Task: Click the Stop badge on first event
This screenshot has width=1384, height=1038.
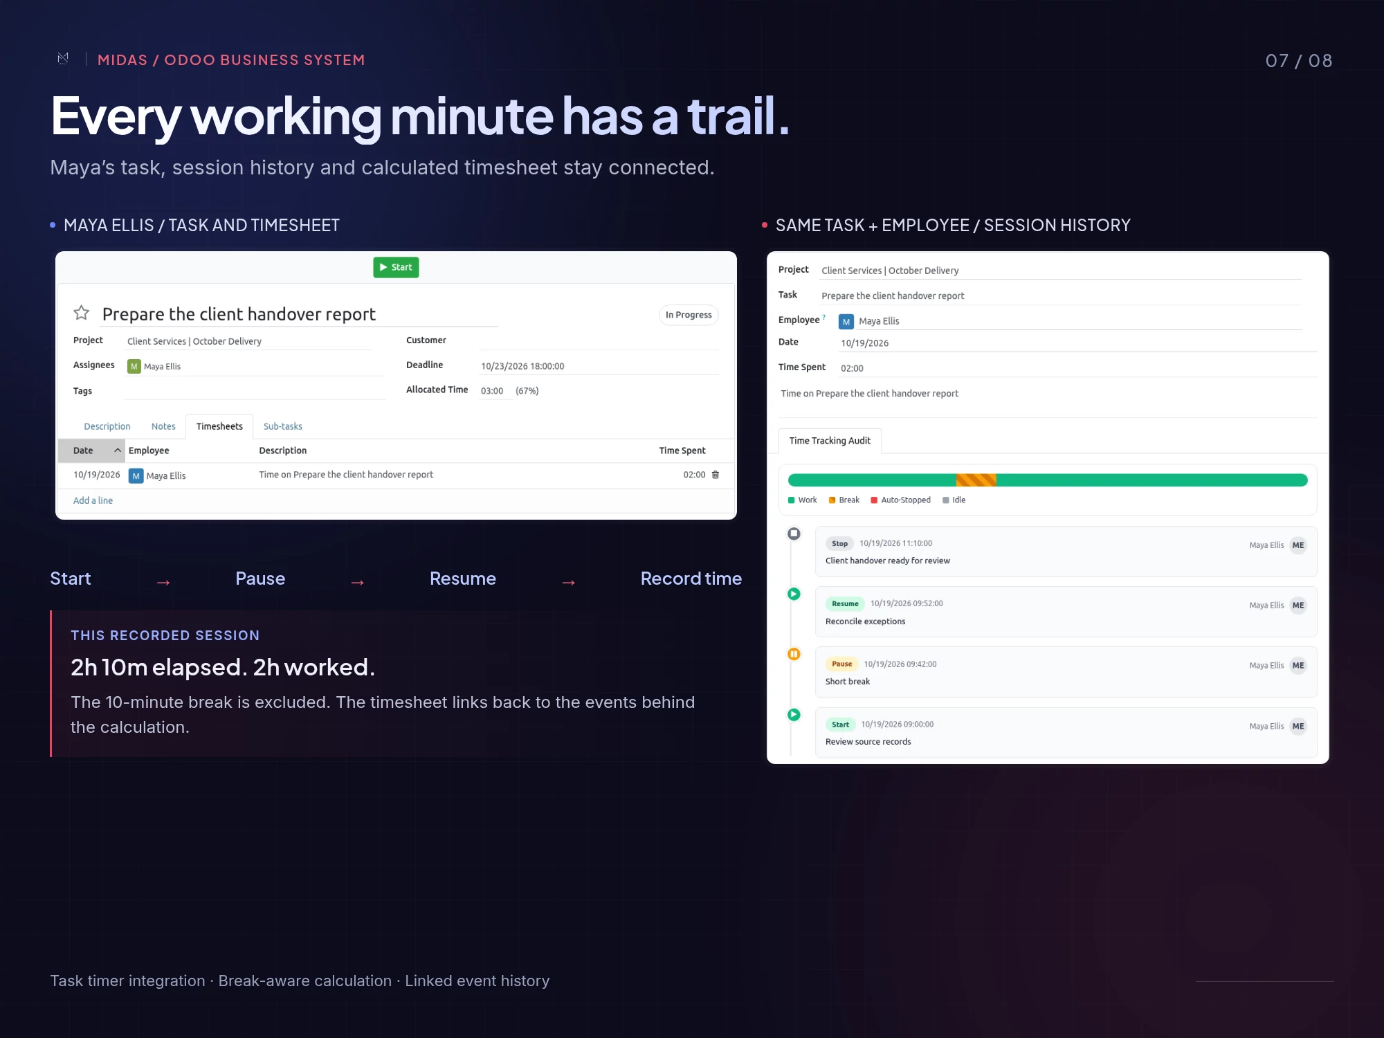Action: (x=839, y=544)
